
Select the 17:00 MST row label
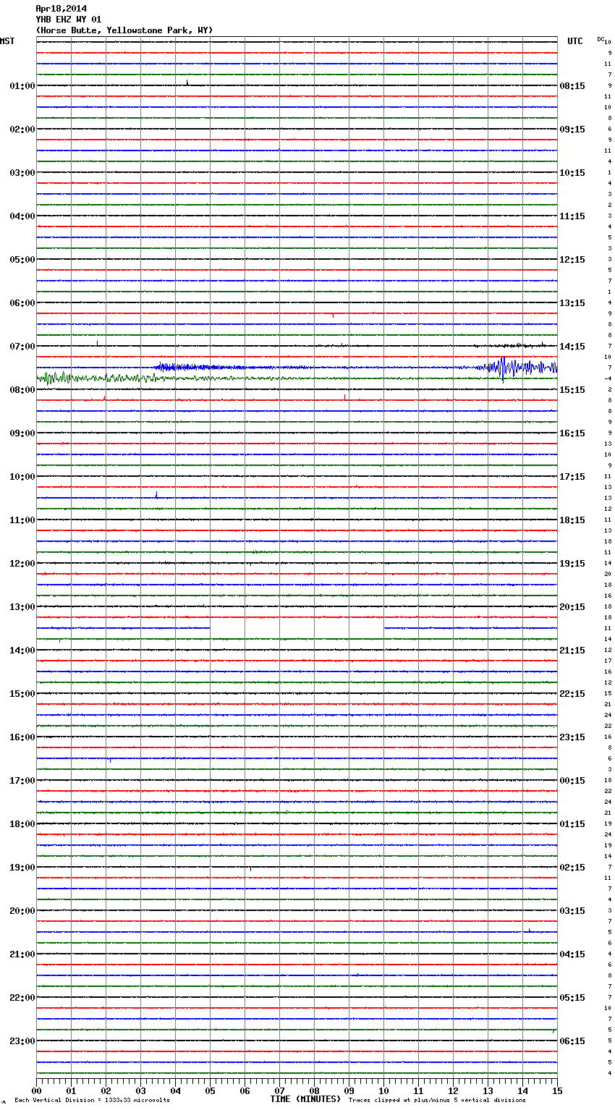22,781
